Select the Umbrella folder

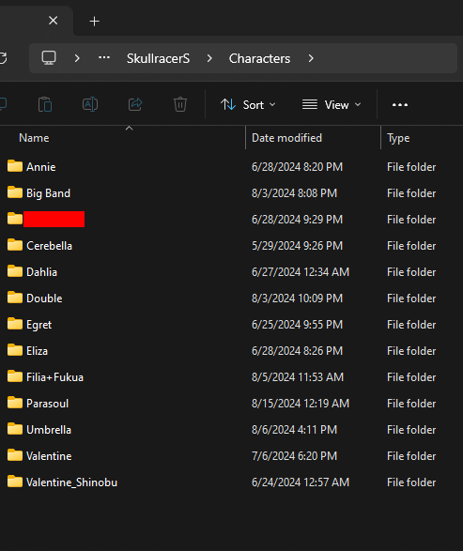[49, 430]
